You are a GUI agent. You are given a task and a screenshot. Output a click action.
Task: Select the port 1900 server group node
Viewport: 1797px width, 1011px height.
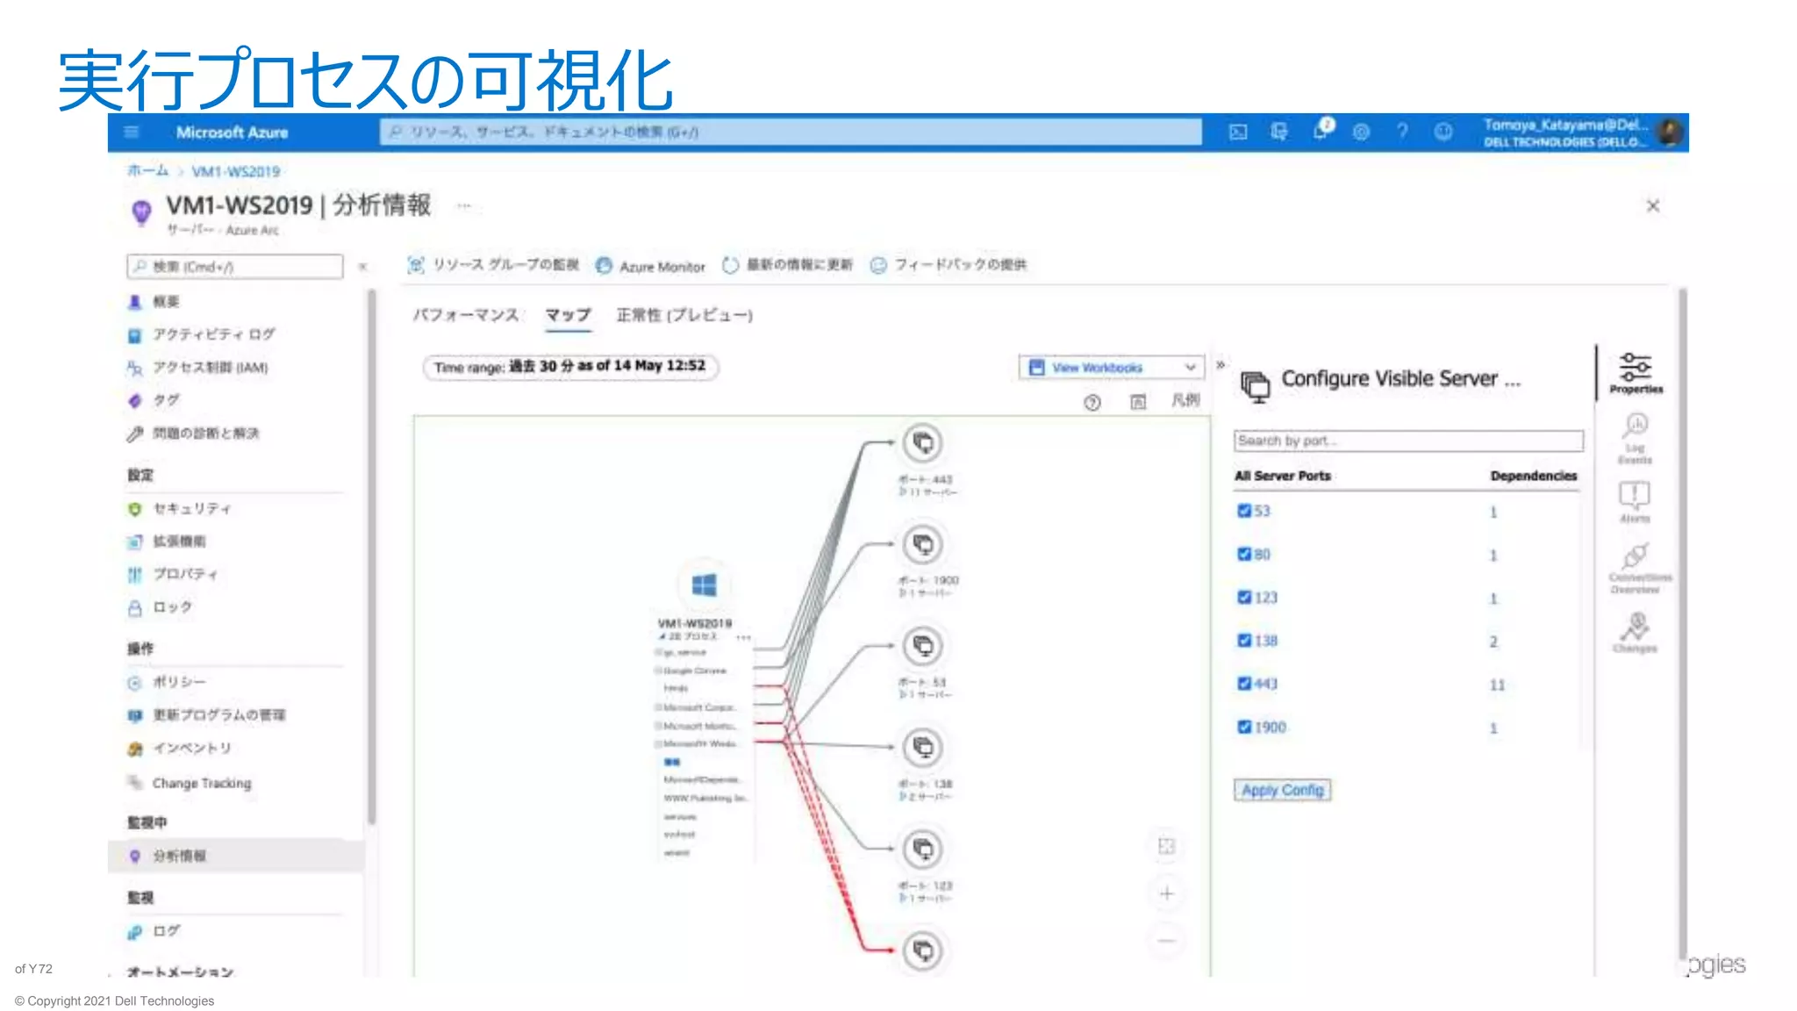tap(923, 545)
